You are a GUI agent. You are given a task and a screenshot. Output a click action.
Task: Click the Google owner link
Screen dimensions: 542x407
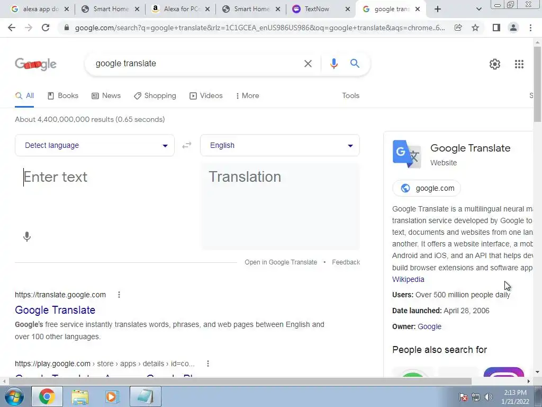pos(429,326)
